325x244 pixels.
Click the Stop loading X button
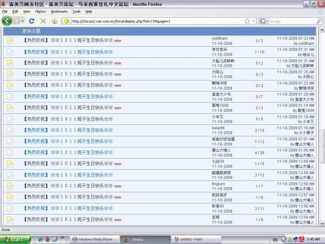click(x=43, y=21)
